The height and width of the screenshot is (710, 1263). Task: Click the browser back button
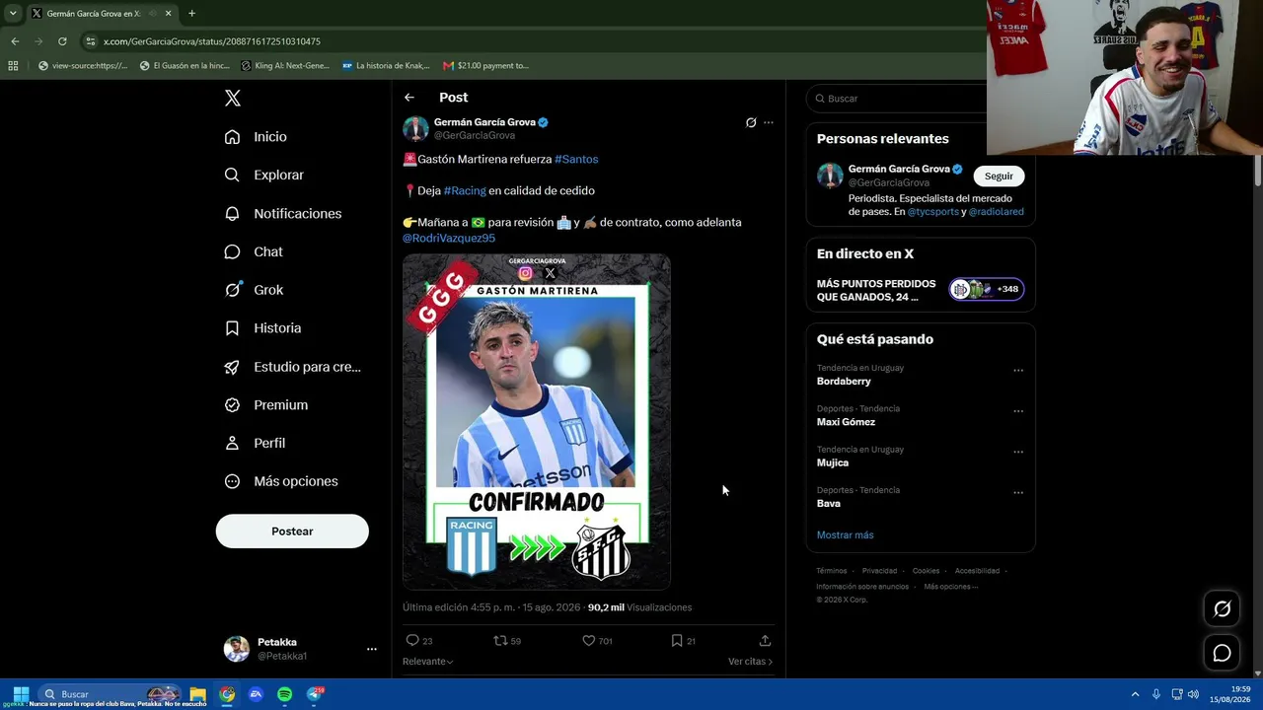click(x=15, y=41)
